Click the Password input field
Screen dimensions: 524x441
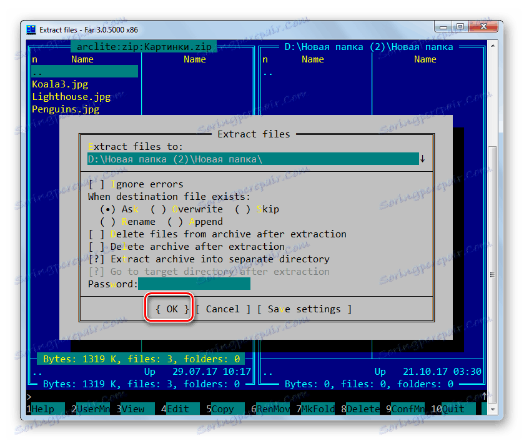(194, 284)
